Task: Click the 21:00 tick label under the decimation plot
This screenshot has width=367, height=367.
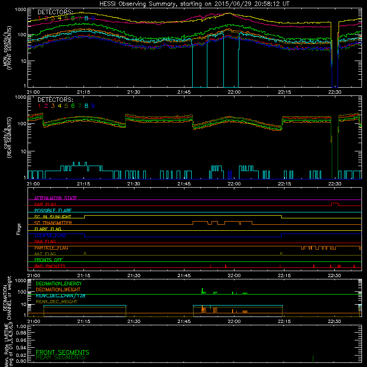Action: [33, 322]
